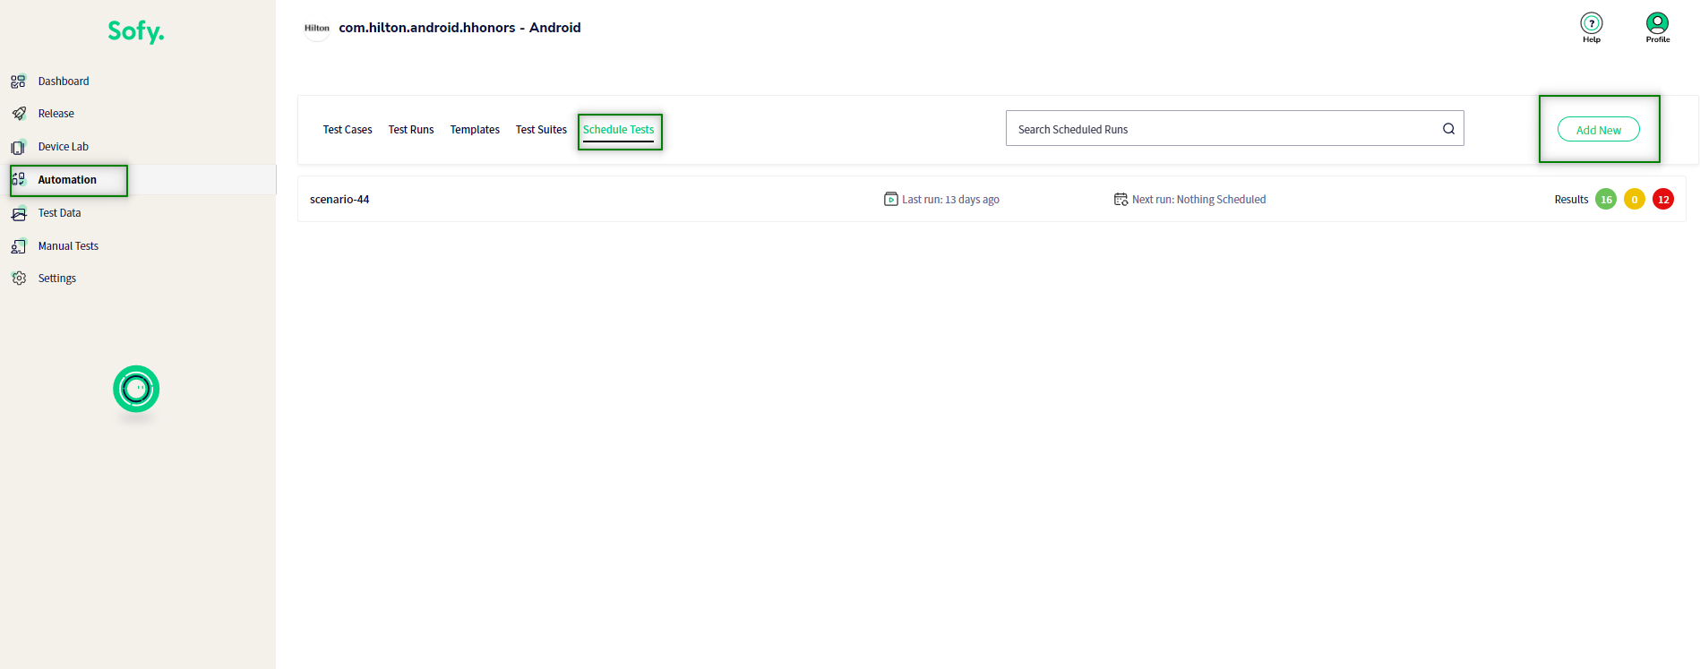Click the Add New button
Image resolution: width=1700 pixels, height=669 pixels.
point(1599,130)
